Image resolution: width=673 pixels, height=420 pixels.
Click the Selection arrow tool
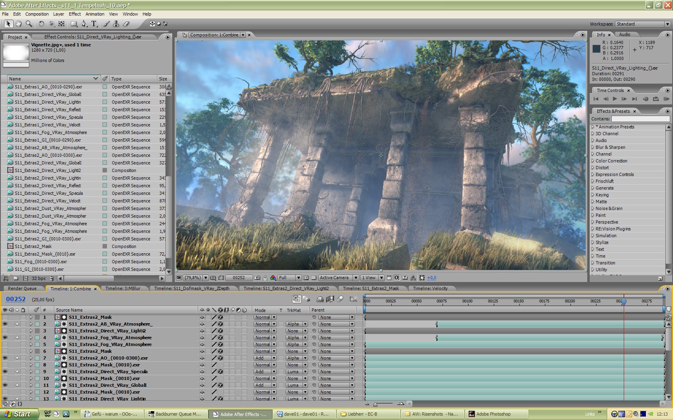click(8, 24)
